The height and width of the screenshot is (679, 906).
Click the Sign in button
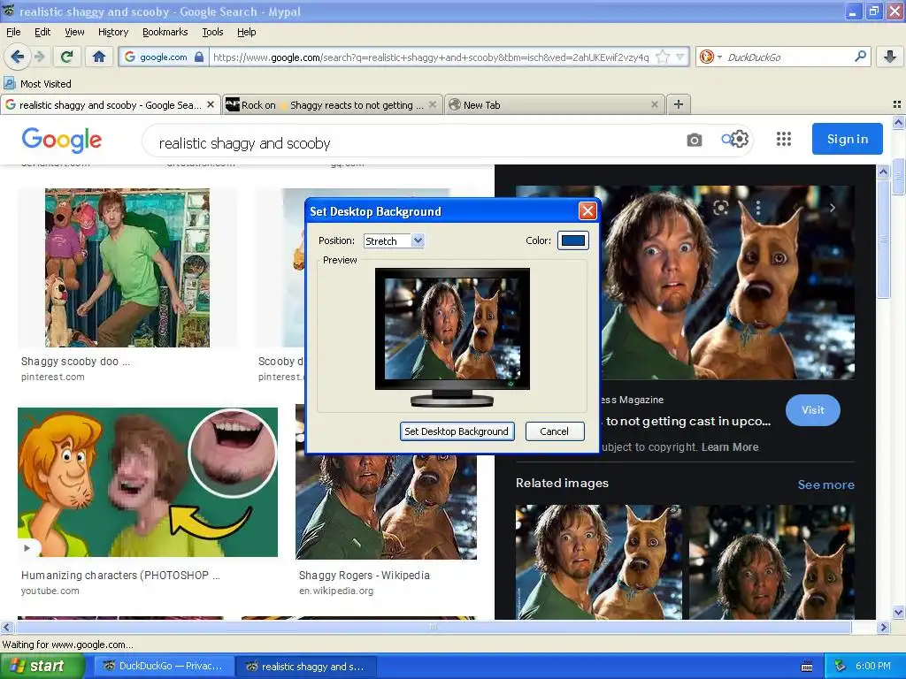(x=847, y=139)
